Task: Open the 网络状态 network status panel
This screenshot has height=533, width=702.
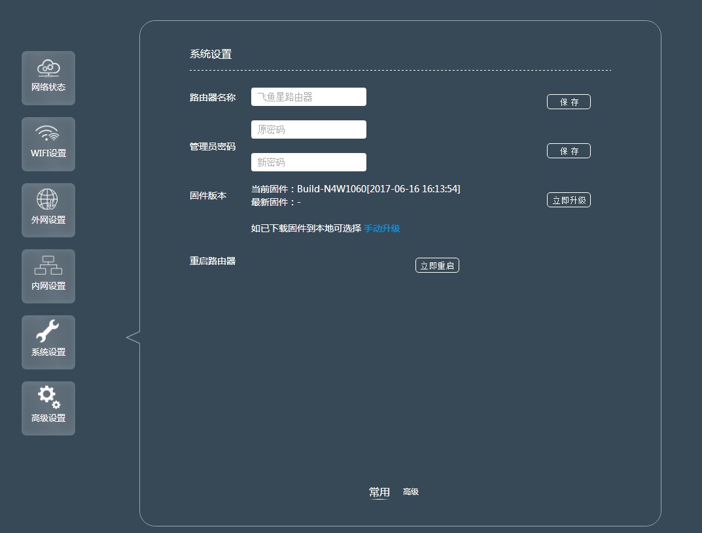Action: tap(48, 78)
